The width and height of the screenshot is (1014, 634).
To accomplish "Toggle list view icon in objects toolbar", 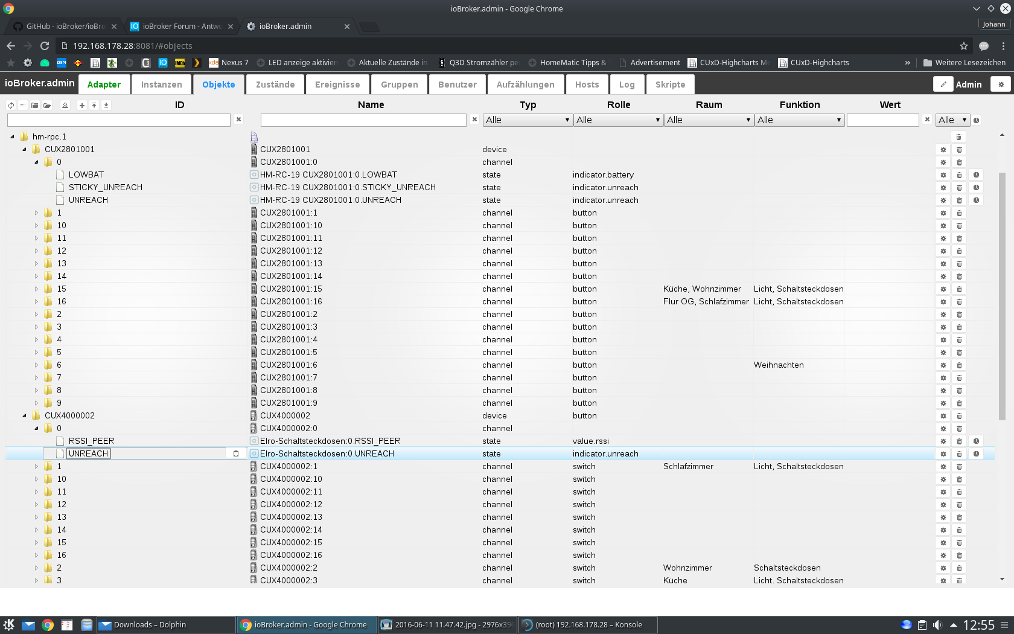I will (23, 105).
